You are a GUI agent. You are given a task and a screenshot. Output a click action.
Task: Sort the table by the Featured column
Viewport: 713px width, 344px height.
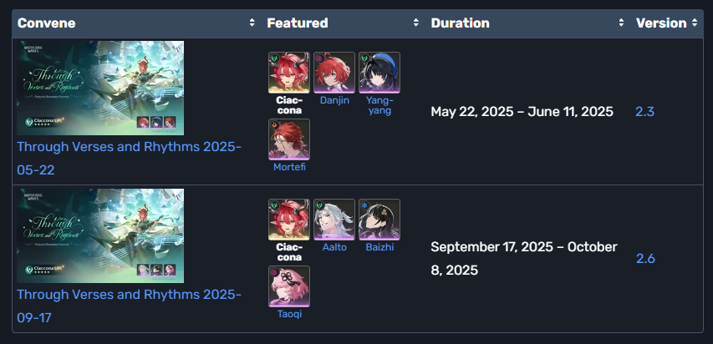point(415,23)
